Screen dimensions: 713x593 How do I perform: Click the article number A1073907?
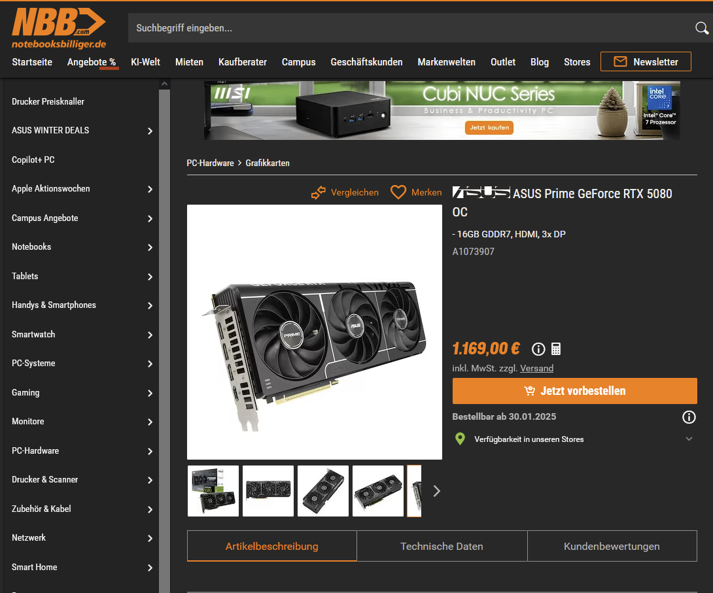point(474,252)
